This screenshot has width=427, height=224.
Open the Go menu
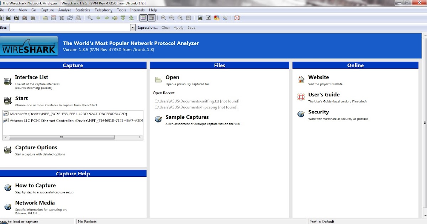[x=34, y=10]
